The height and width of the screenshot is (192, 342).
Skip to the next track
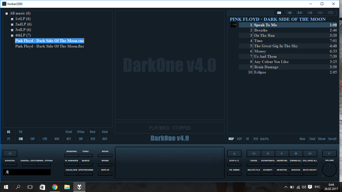pos(310,153)
